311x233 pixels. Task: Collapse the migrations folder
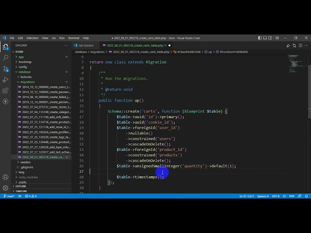coord(27,82)
